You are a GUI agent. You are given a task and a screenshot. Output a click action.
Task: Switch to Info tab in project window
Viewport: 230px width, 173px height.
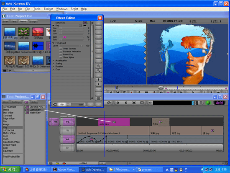coord(34,102)
